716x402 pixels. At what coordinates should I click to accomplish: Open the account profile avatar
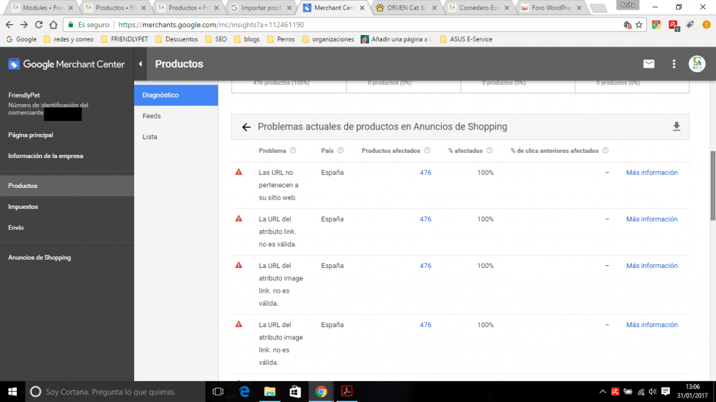[x=697, y=64]
